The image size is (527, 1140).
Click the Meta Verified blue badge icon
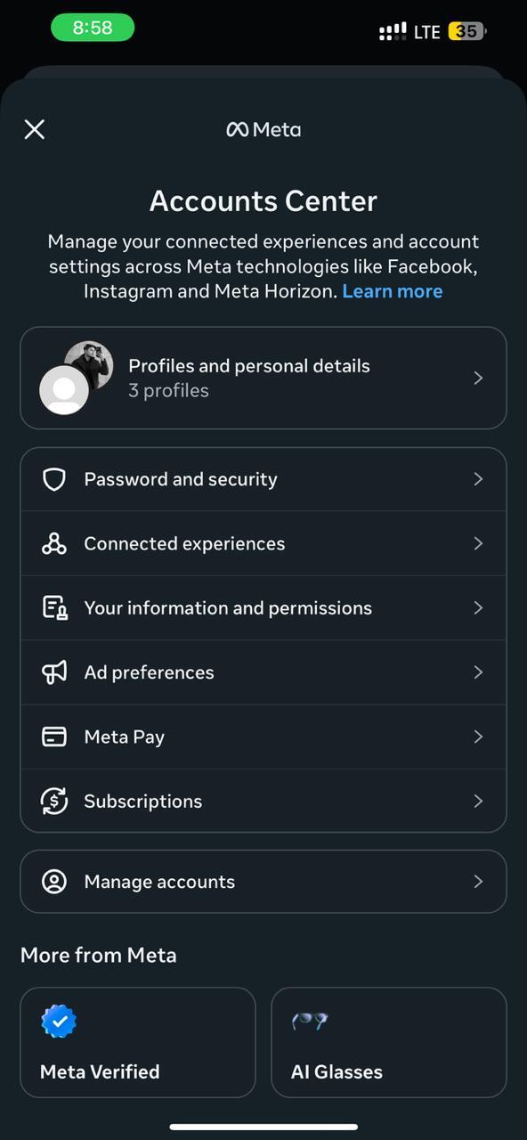[59, 1019]
